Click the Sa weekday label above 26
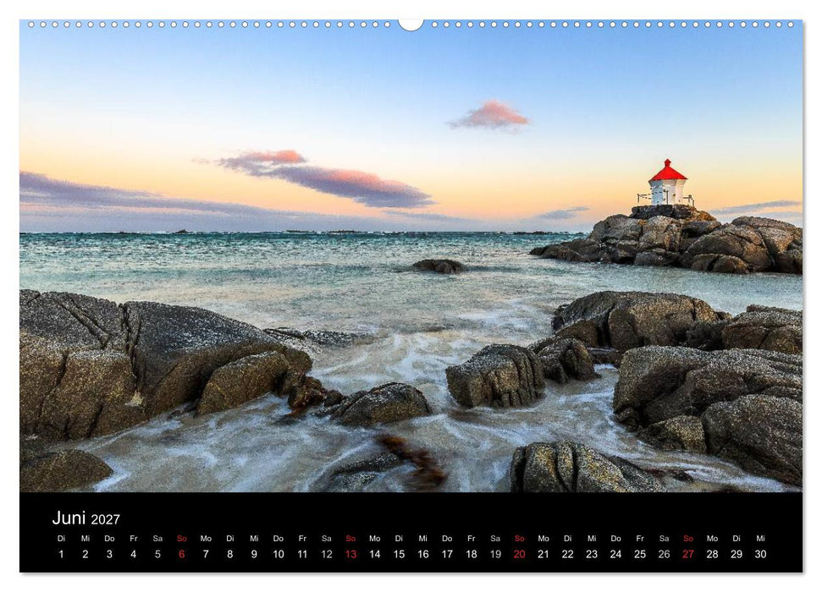The width and height of the screenshot is (822, 592). point(665,539)
